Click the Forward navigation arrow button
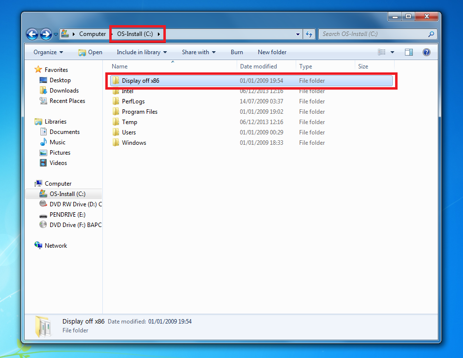The width and height of the screenshot is (463, 358). 46,34
